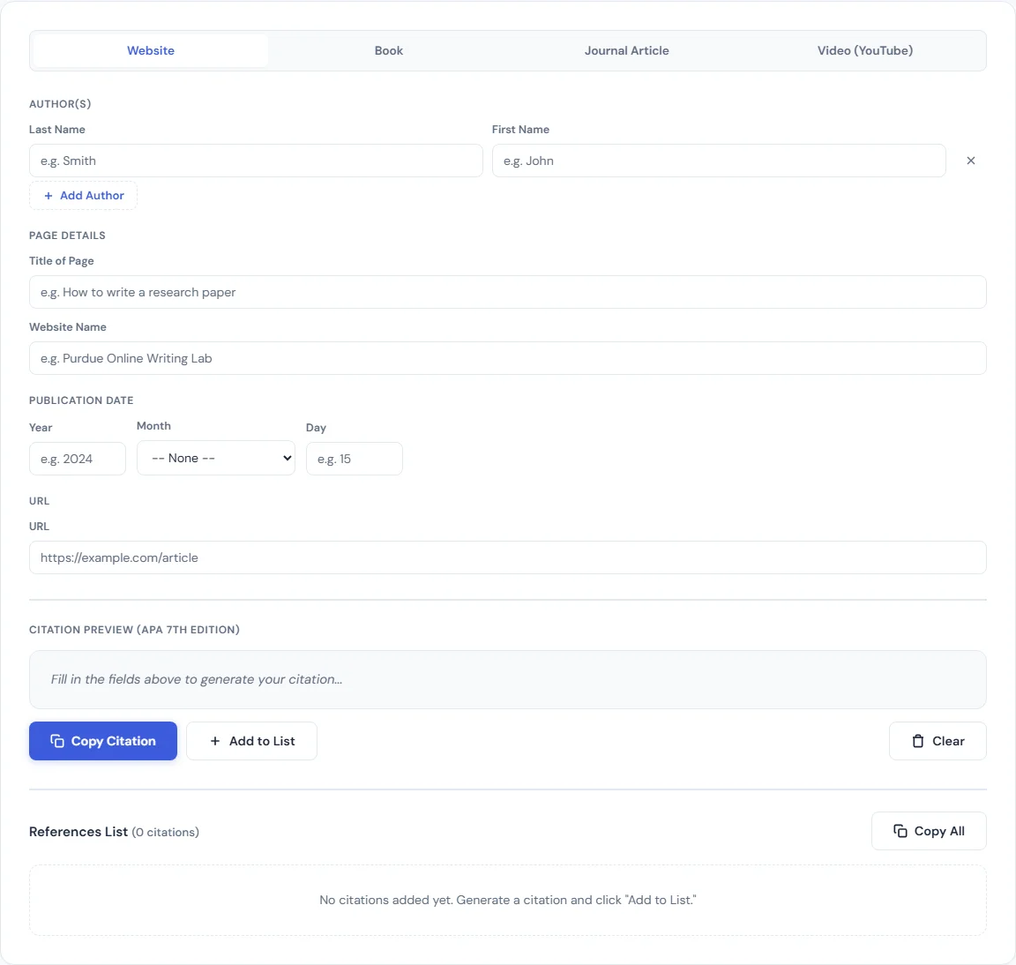
Task: Click the Last Name input field
Action: tap(256, 161)
